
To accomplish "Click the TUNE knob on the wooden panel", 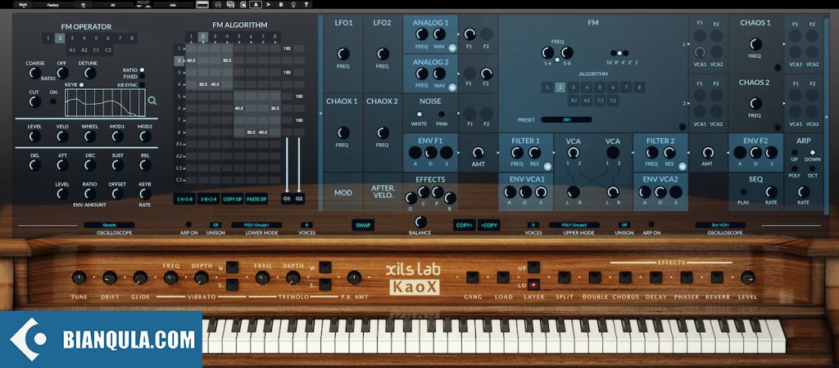I will click(x=79, y=278).
